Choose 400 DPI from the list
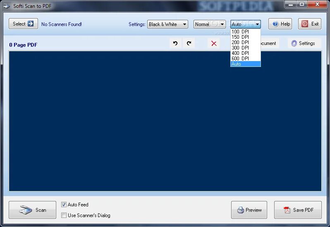Viewport: 330px width, 227px height. click(245, 53)
